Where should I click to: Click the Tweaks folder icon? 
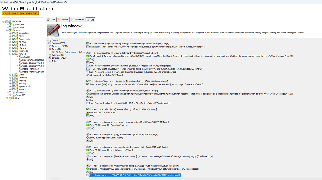(17, 89)
